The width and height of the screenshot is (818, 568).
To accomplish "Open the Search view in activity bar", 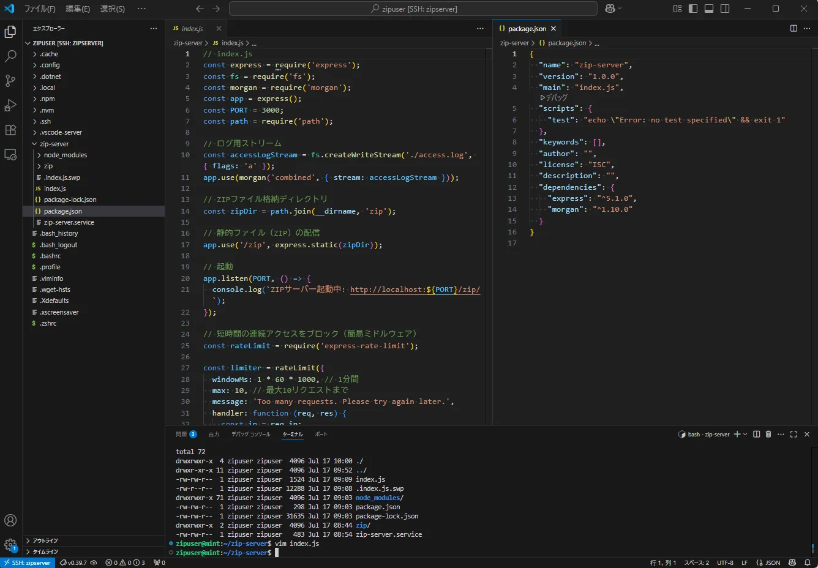I will click(x=10, y=56).
